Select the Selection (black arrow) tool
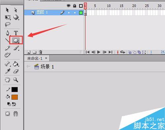The height and width of the screenshot is (130, 165). (x=7, y=10)
